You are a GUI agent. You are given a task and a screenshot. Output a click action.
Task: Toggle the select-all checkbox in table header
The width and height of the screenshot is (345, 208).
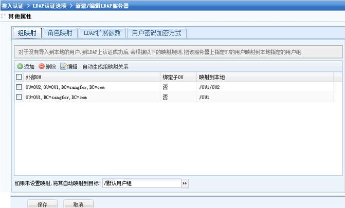point(19,77)
